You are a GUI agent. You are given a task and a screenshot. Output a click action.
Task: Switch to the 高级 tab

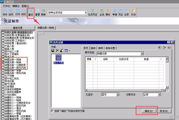[x=93, y=48]
